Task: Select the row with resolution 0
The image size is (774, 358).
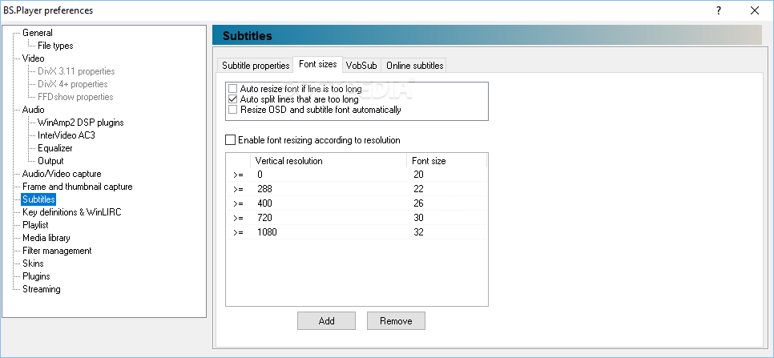Action: [357, 175]
